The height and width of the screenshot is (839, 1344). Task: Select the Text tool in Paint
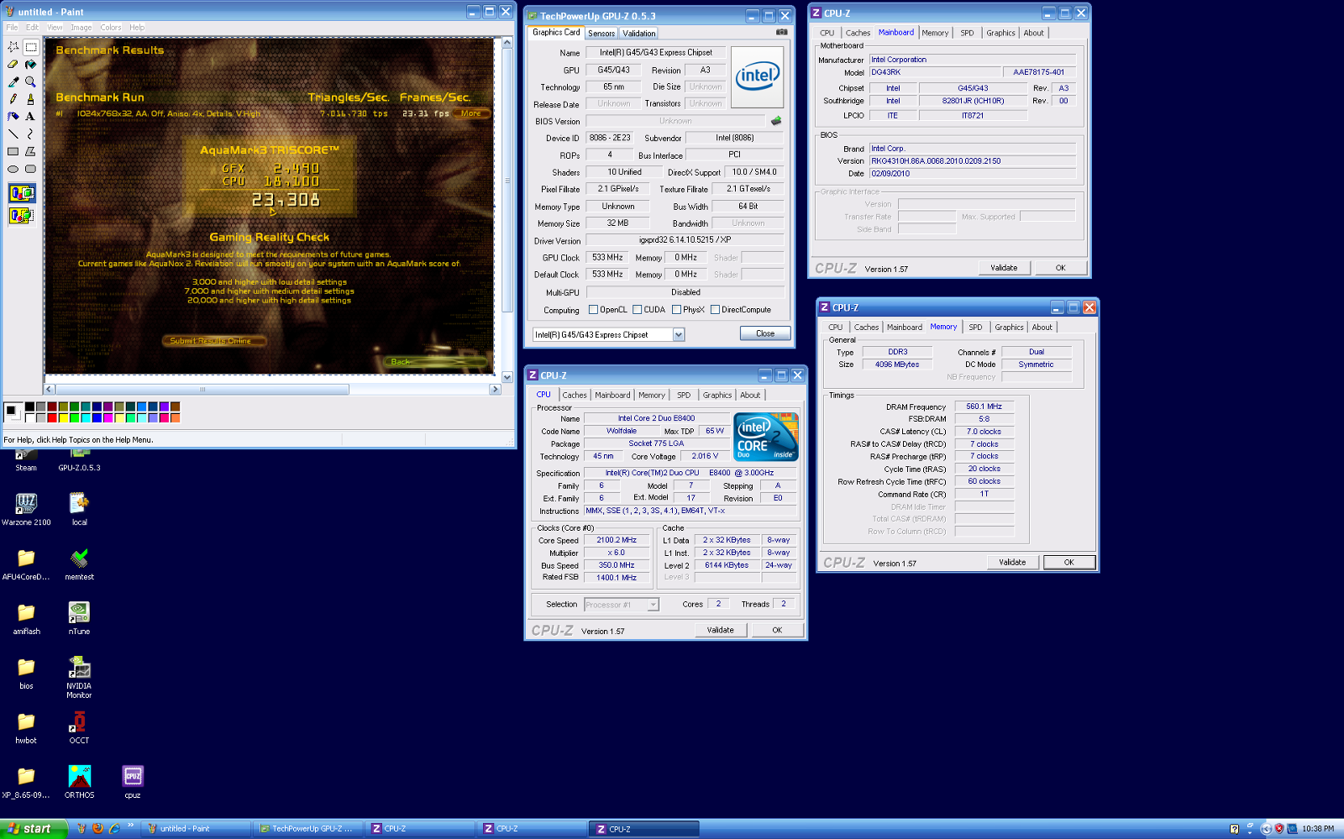31,117
